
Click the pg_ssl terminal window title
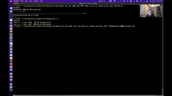88,3
